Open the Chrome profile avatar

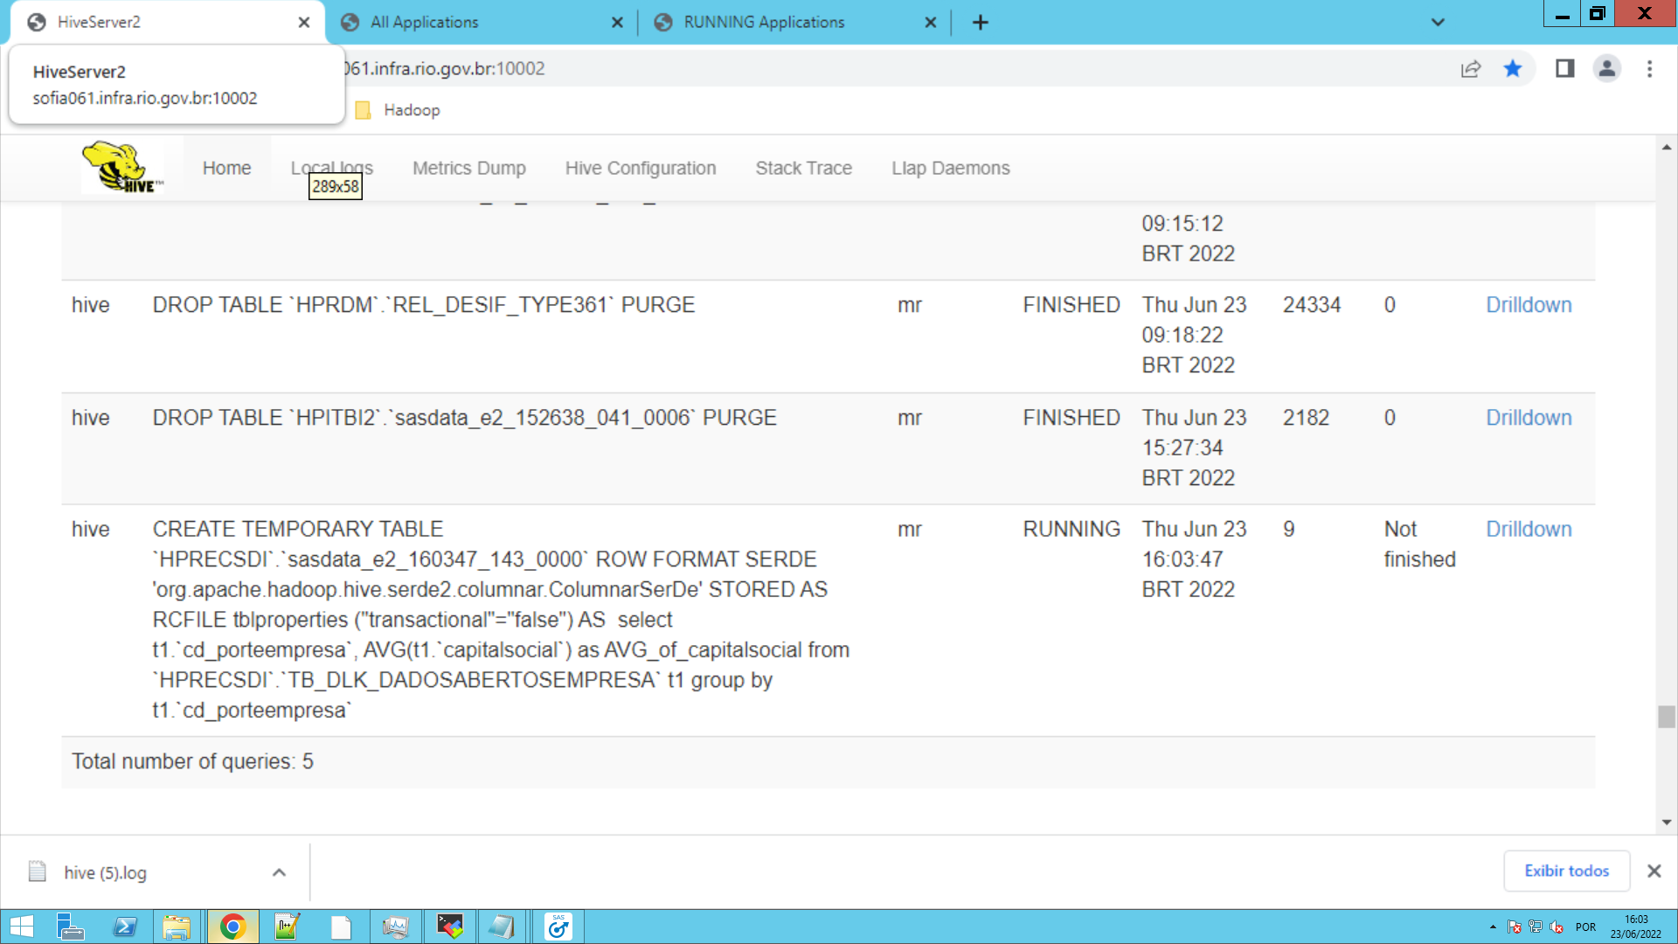[1606, 69]
